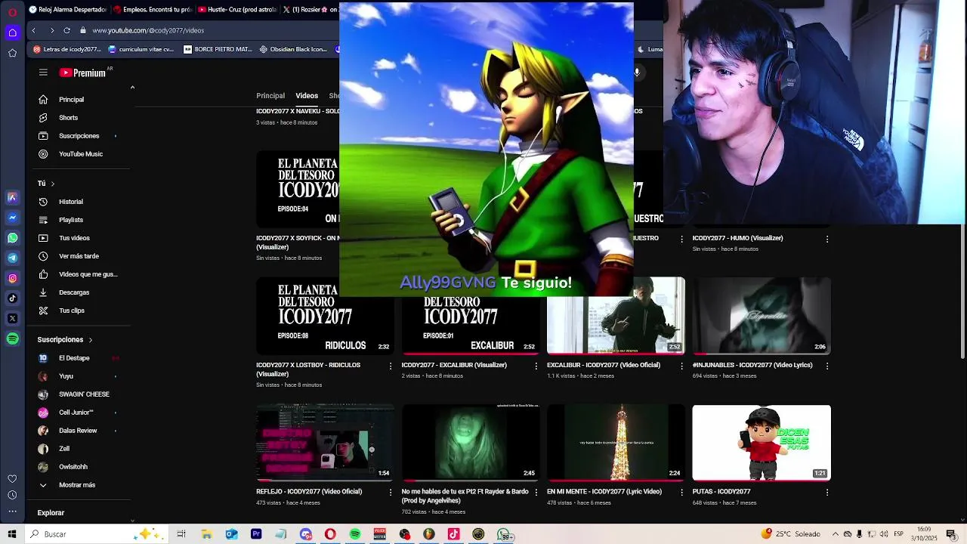
Task: Open the taskbar clock showing 16:09
Action: (925, 533)
